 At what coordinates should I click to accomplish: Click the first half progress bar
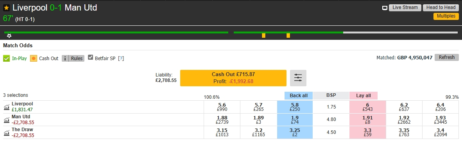116,32
